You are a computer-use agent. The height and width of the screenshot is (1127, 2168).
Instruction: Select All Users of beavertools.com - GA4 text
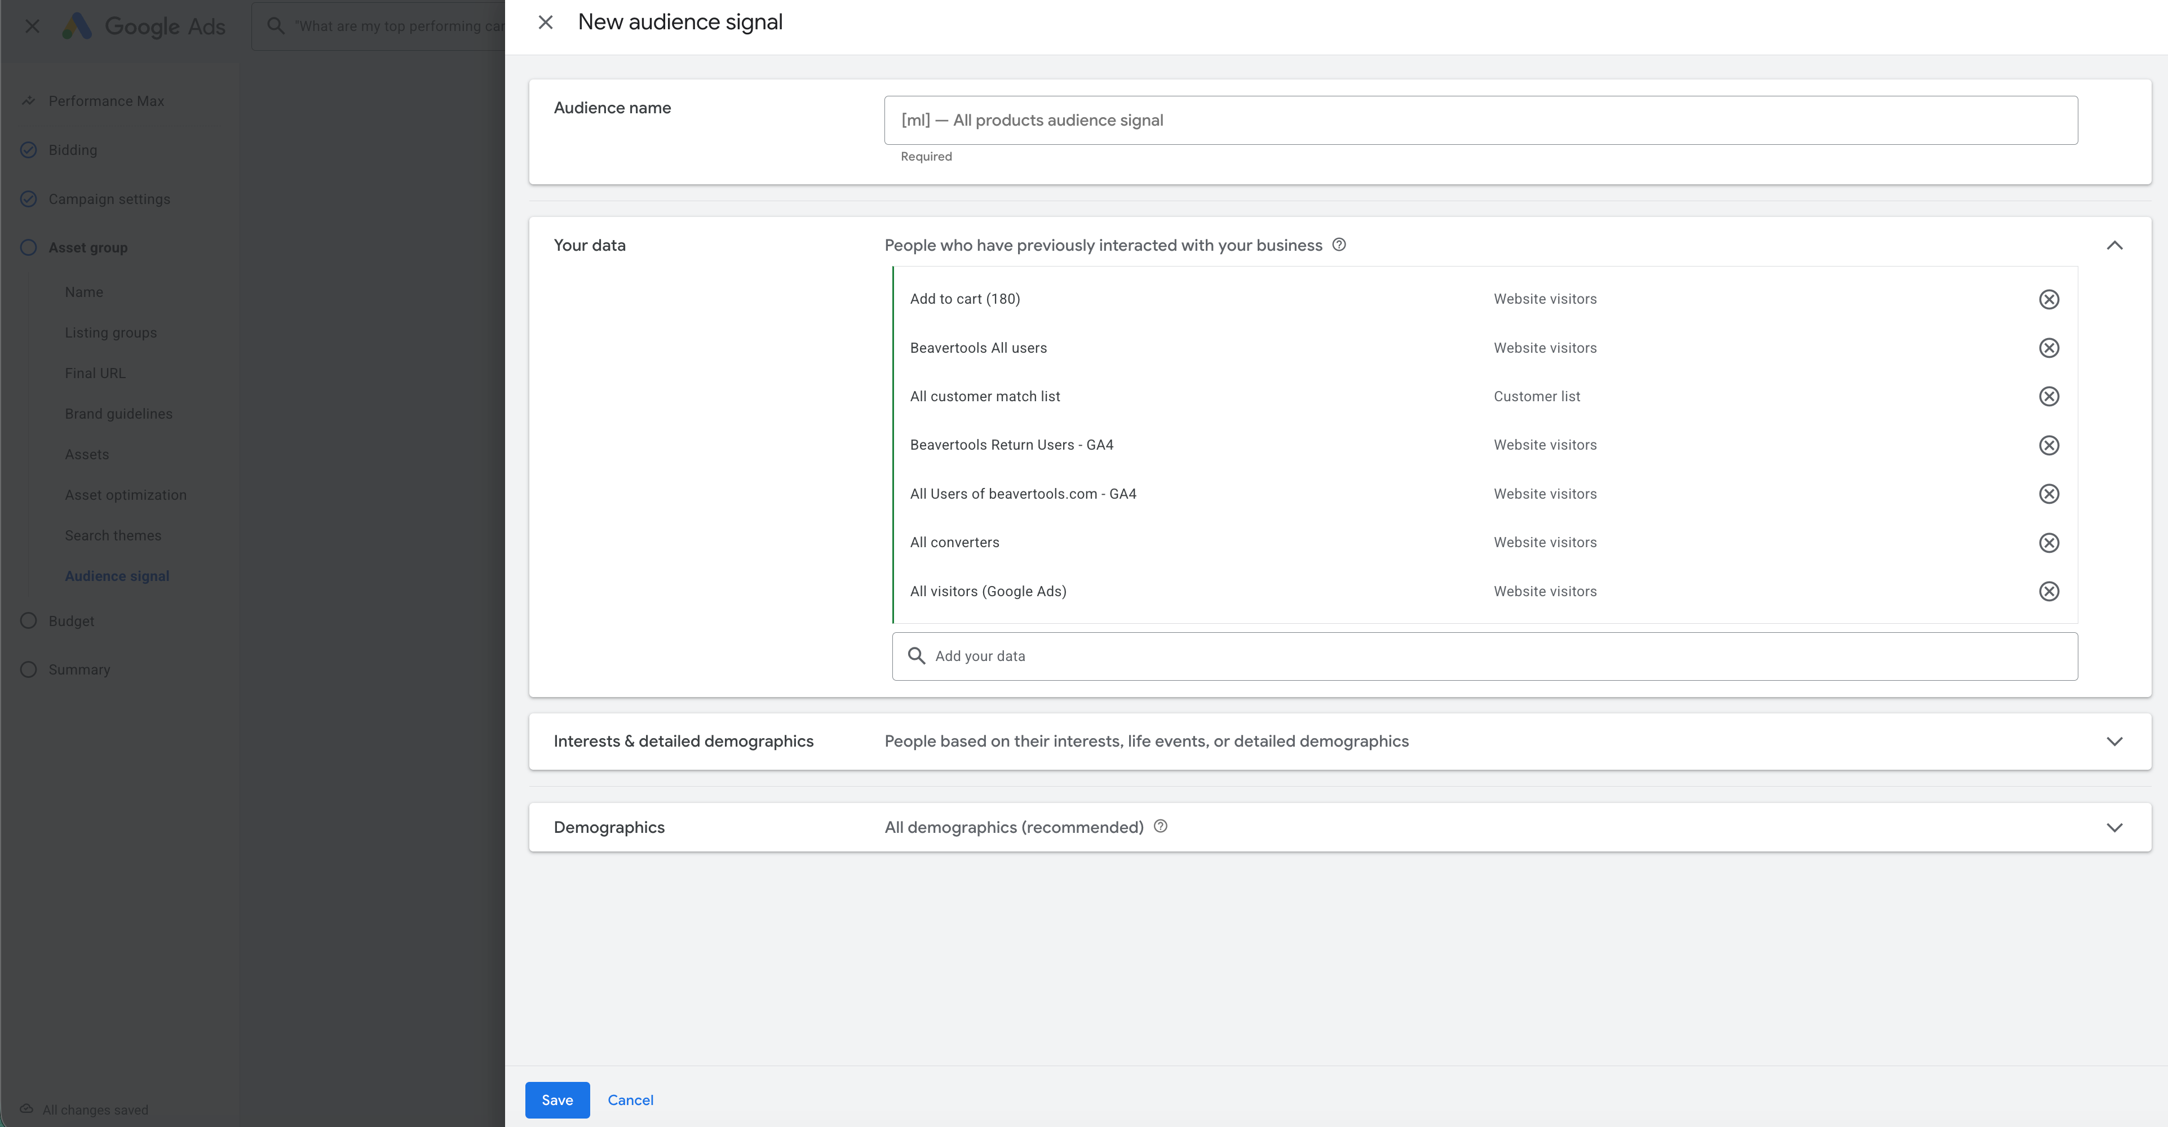[x=1024, y=494]
